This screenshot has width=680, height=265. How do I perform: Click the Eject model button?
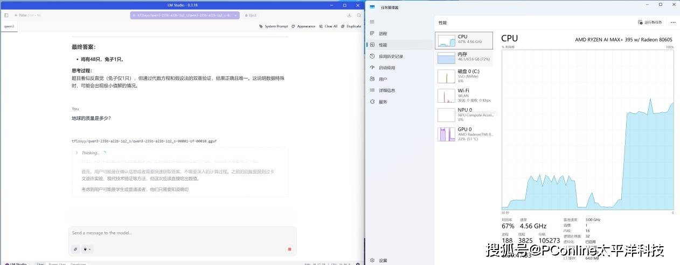[250, 15]
